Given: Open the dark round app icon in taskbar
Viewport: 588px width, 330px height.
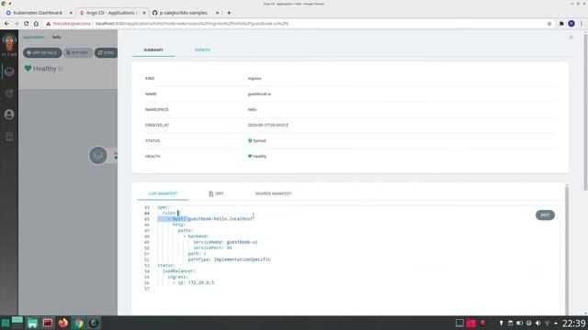Looking at the screenshot, I should 94,323.
